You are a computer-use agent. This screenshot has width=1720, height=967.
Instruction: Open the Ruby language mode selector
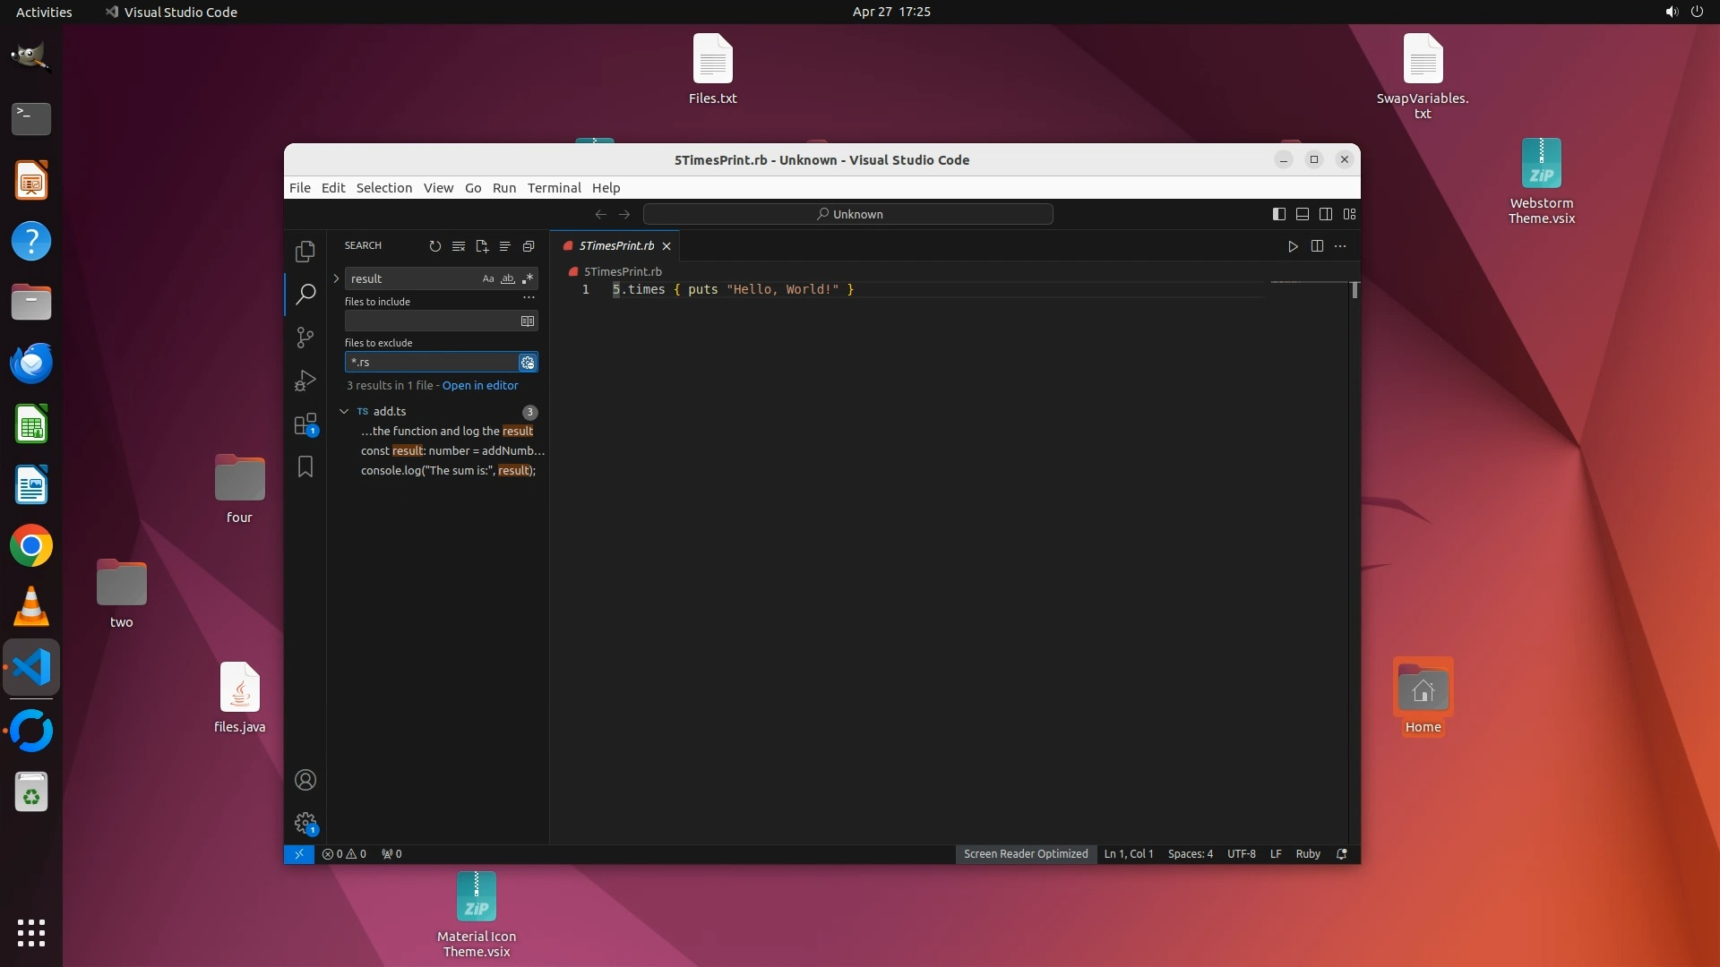pos(1307,854)
